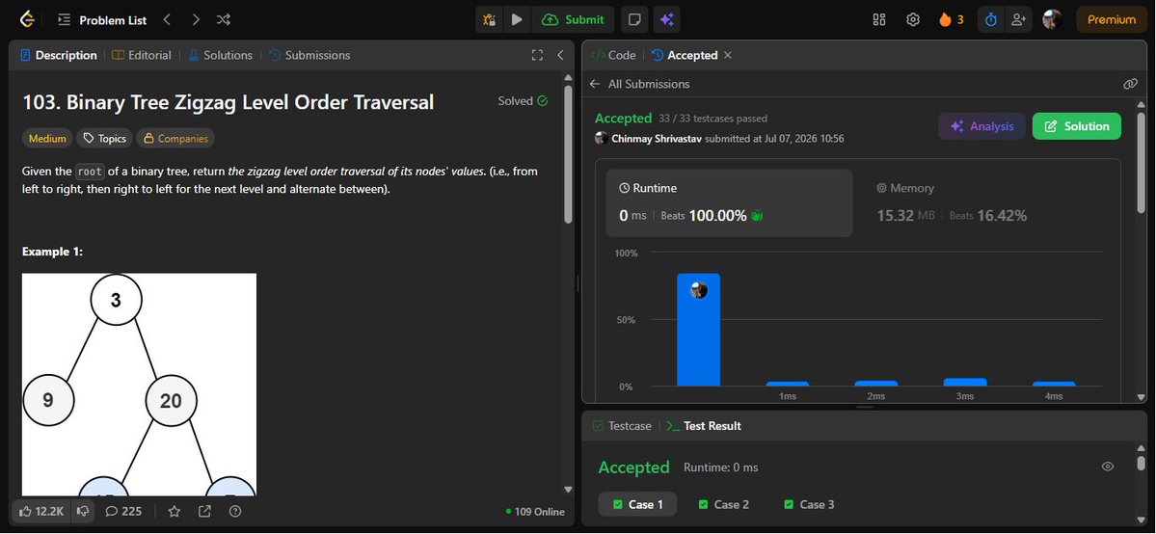Start the stopwatch timer icon
The width and height of the screenshot is (1156, 534).
click(991, 20)
